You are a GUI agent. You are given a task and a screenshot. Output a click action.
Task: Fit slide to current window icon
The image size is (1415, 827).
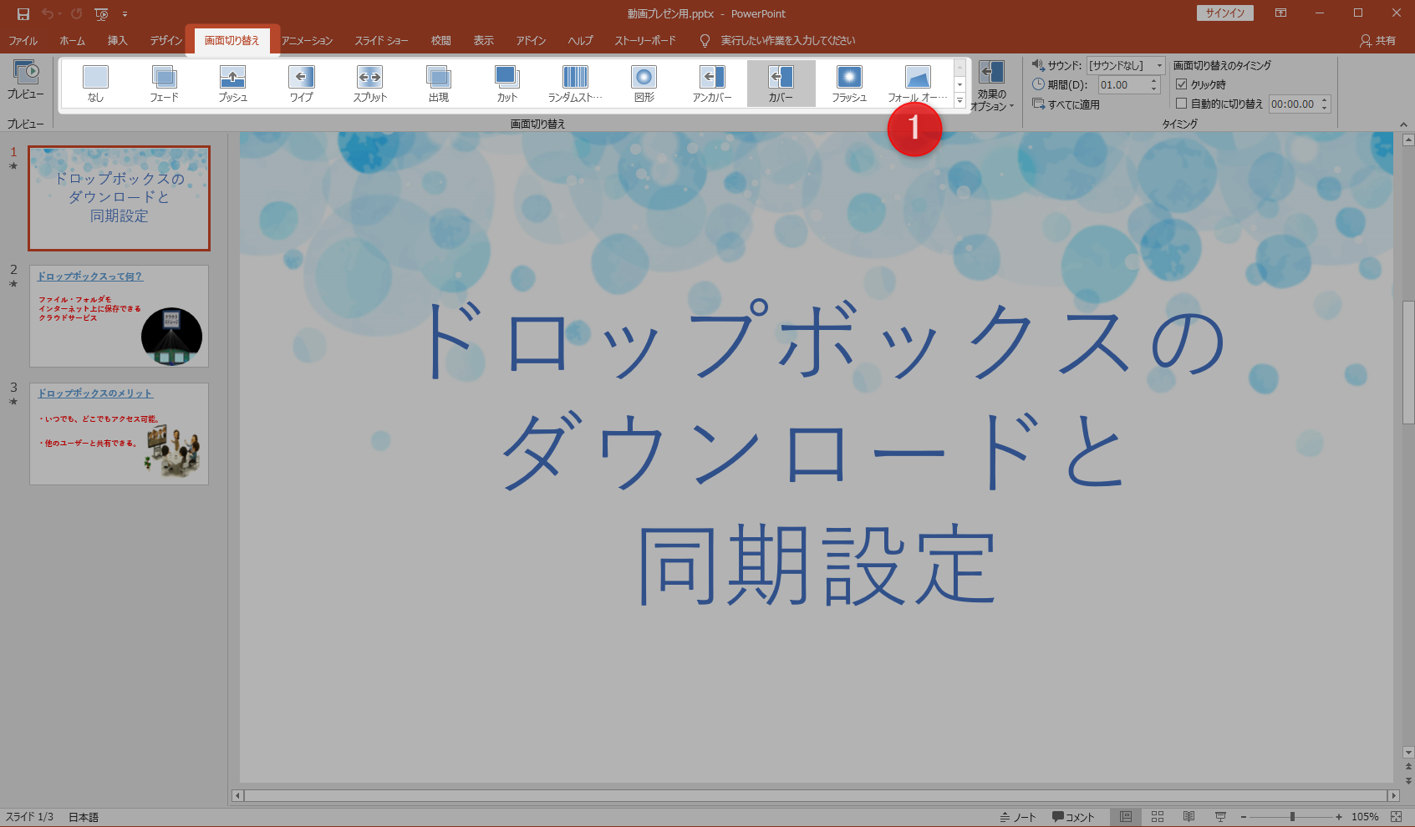pyautogui.click(x=1396, y=817)
